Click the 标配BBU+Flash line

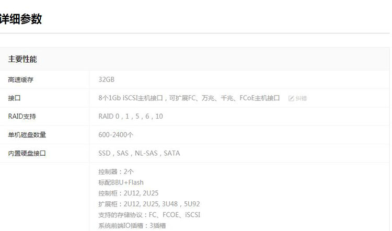point(121,182)
